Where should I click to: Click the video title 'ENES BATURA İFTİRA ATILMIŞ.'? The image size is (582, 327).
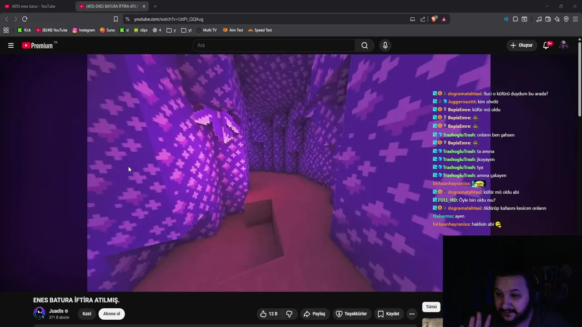(76, 300)
